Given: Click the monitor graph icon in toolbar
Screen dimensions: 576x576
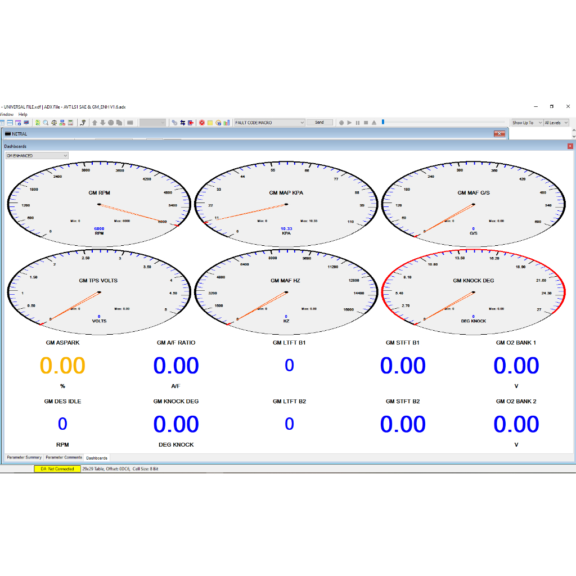Looking at the screenshot, I should pos(26,123).
